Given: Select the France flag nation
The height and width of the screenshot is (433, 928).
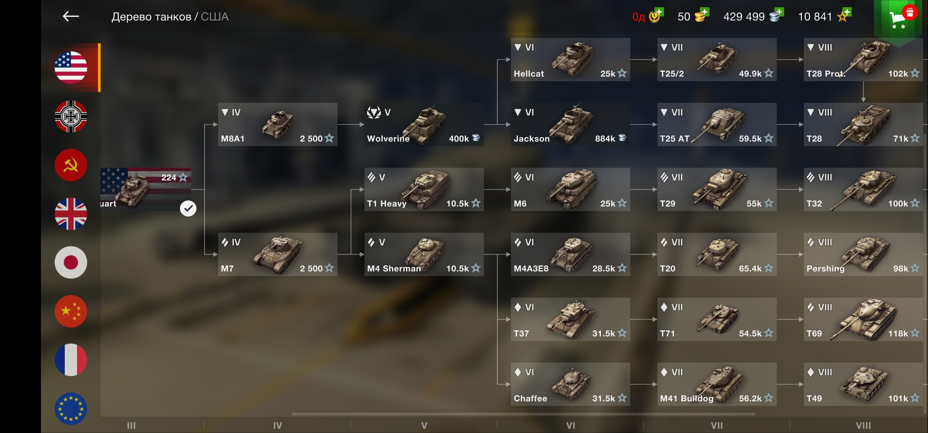Looking at the screenshot, I should click(x=71, y=360).
